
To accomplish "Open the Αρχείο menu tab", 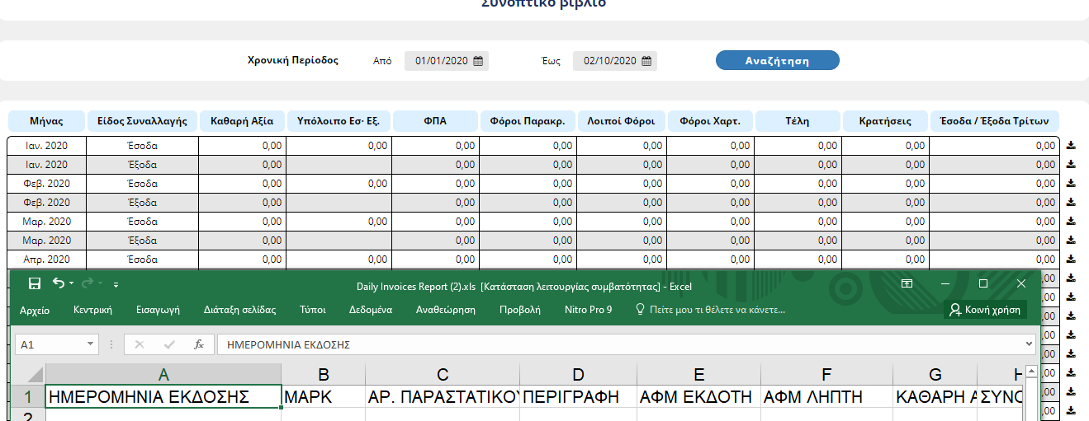I will point(34,311).
